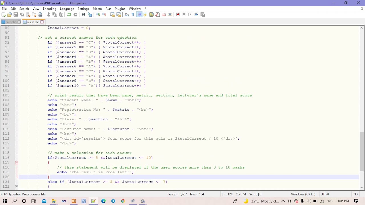Redo the edit via toolbar icon
Screen dimensions: 365x205
coord(75,15)
